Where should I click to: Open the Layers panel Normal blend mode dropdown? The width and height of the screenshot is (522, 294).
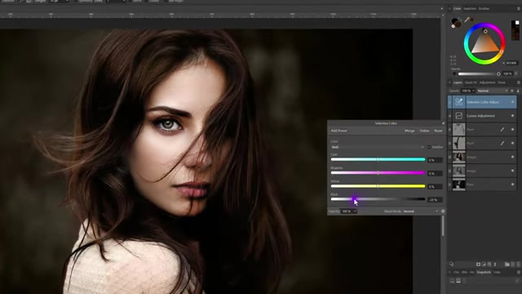pos(493,91)
